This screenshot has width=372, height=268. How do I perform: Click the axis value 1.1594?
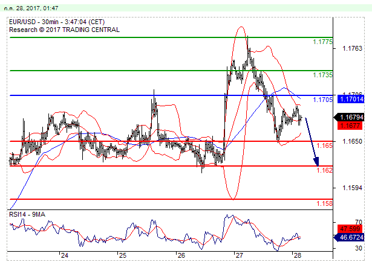[352, 188]
